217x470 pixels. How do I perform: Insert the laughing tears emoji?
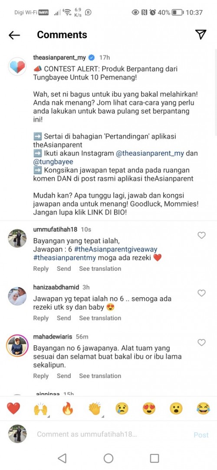[x=203, y=408]
